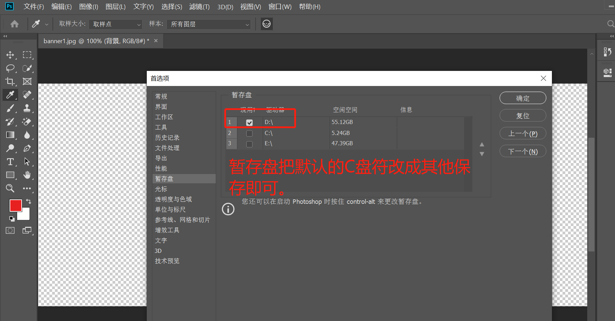This screenshot has height=321, width=615.
Task: Enable the E:\ scratch disk checkbox
Action: click(x=249, y=144)
